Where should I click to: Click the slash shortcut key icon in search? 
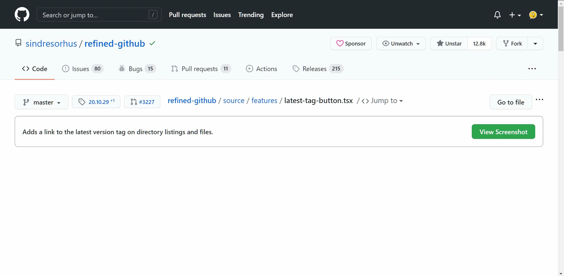click(x=153, y=15)
